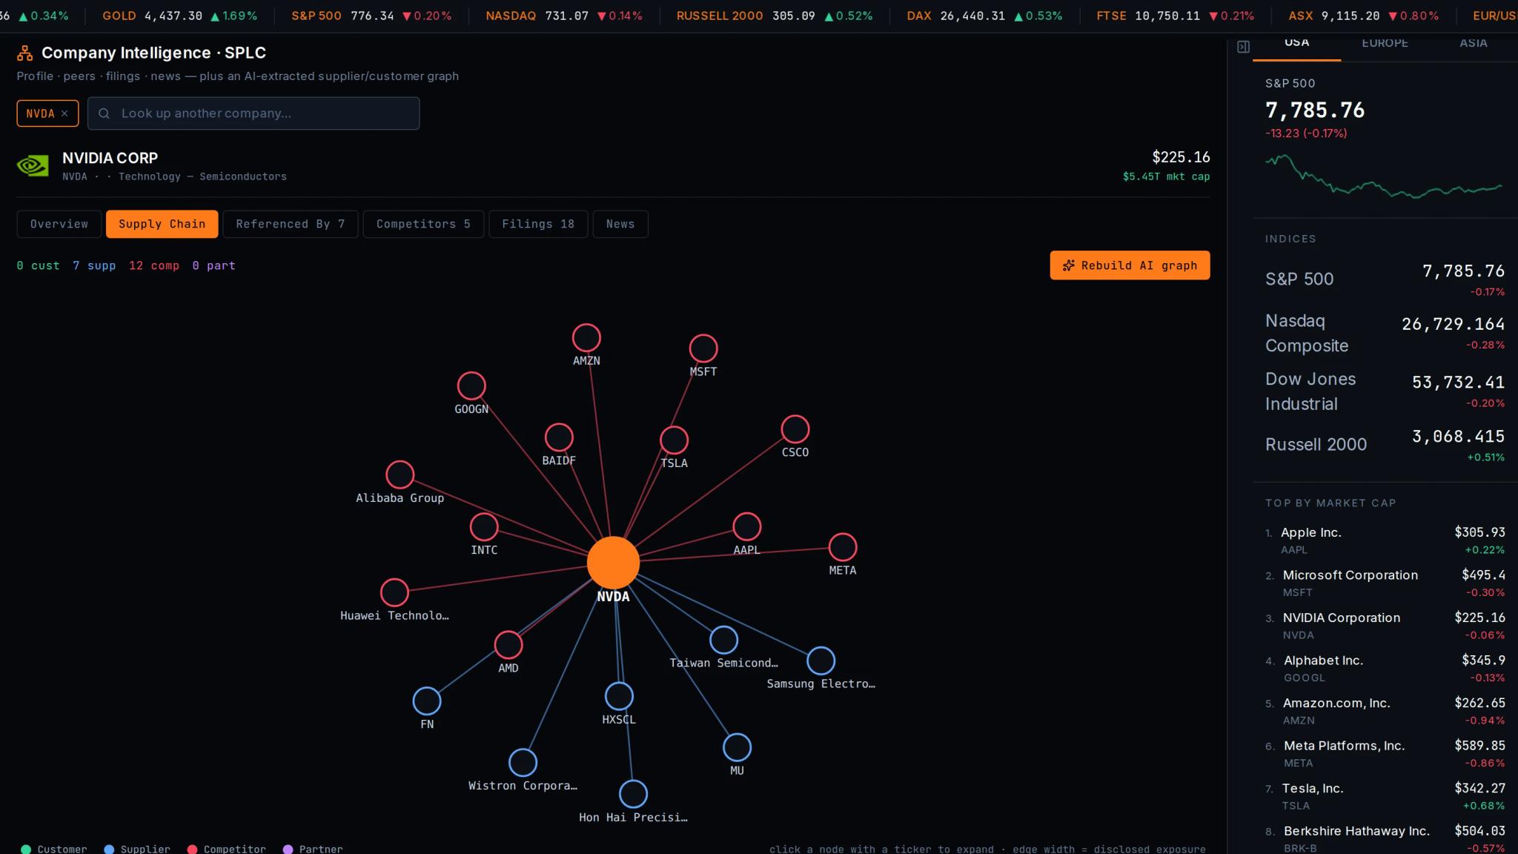The width and height of the screenshot is (1518, 854).
Task: Collapse the right market sidebar panel
Action: 1244,47
